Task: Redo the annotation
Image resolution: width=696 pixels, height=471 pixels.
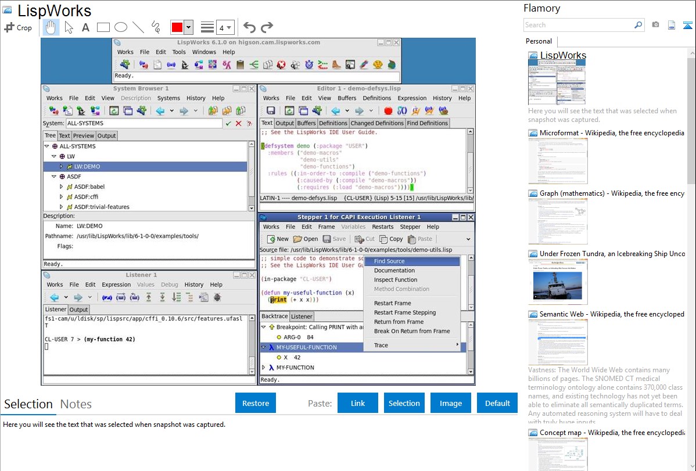Action: 267,27
